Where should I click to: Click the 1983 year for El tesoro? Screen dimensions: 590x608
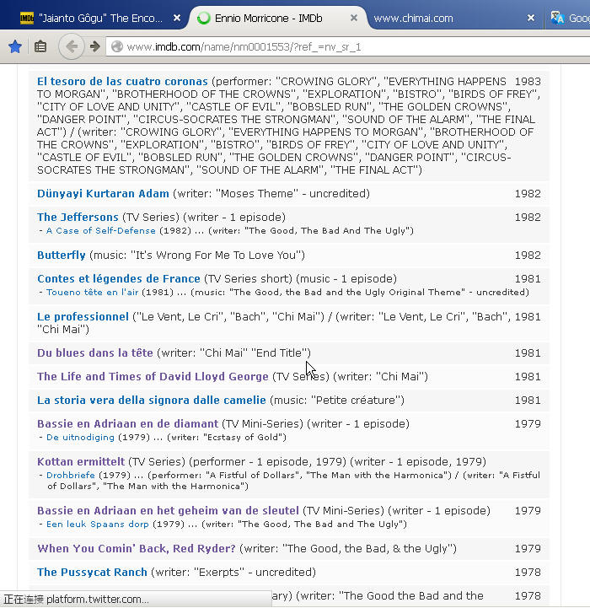pyautogui.click(x=528, y=82)
